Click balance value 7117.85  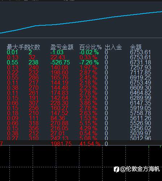coord(141,73)
